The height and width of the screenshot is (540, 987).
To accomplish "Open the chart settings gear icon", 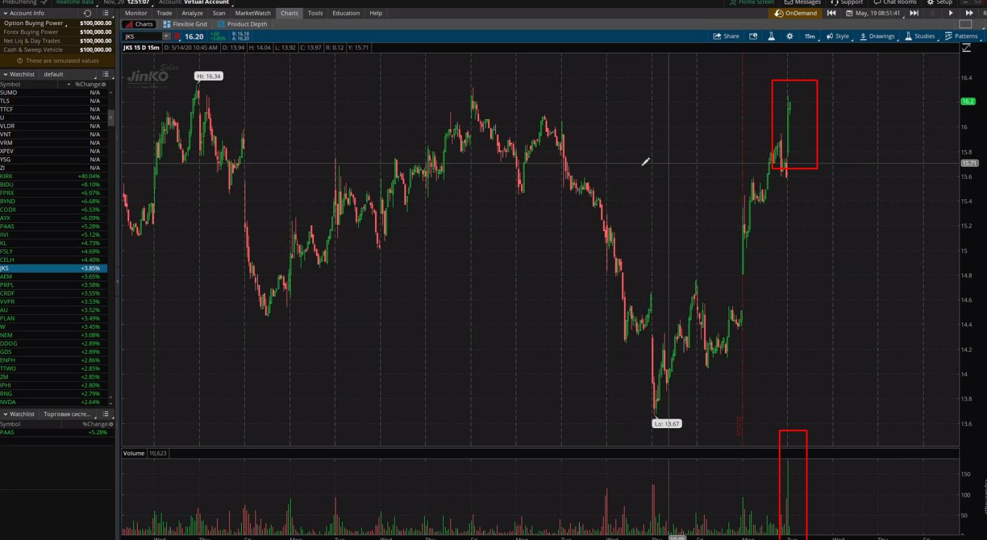I will pyautogui.click(x=790, y=36).
